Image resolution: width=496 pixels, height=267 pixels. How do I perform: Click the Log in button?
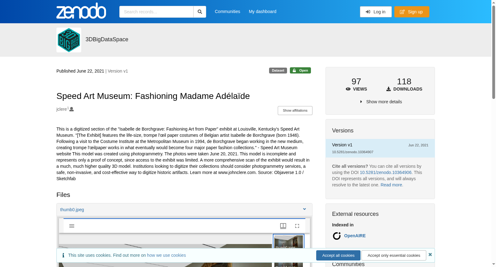pos(376,12)
